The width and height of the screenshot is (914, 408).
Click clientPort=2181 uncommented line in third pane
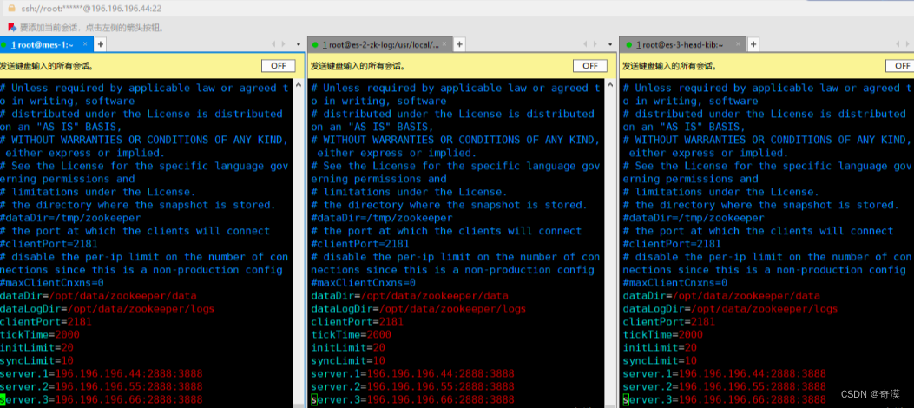(669, 321)
